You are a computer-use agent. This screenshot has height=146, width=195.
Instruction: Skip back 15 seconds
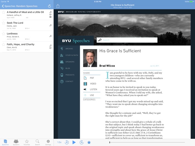pos(67,142)
